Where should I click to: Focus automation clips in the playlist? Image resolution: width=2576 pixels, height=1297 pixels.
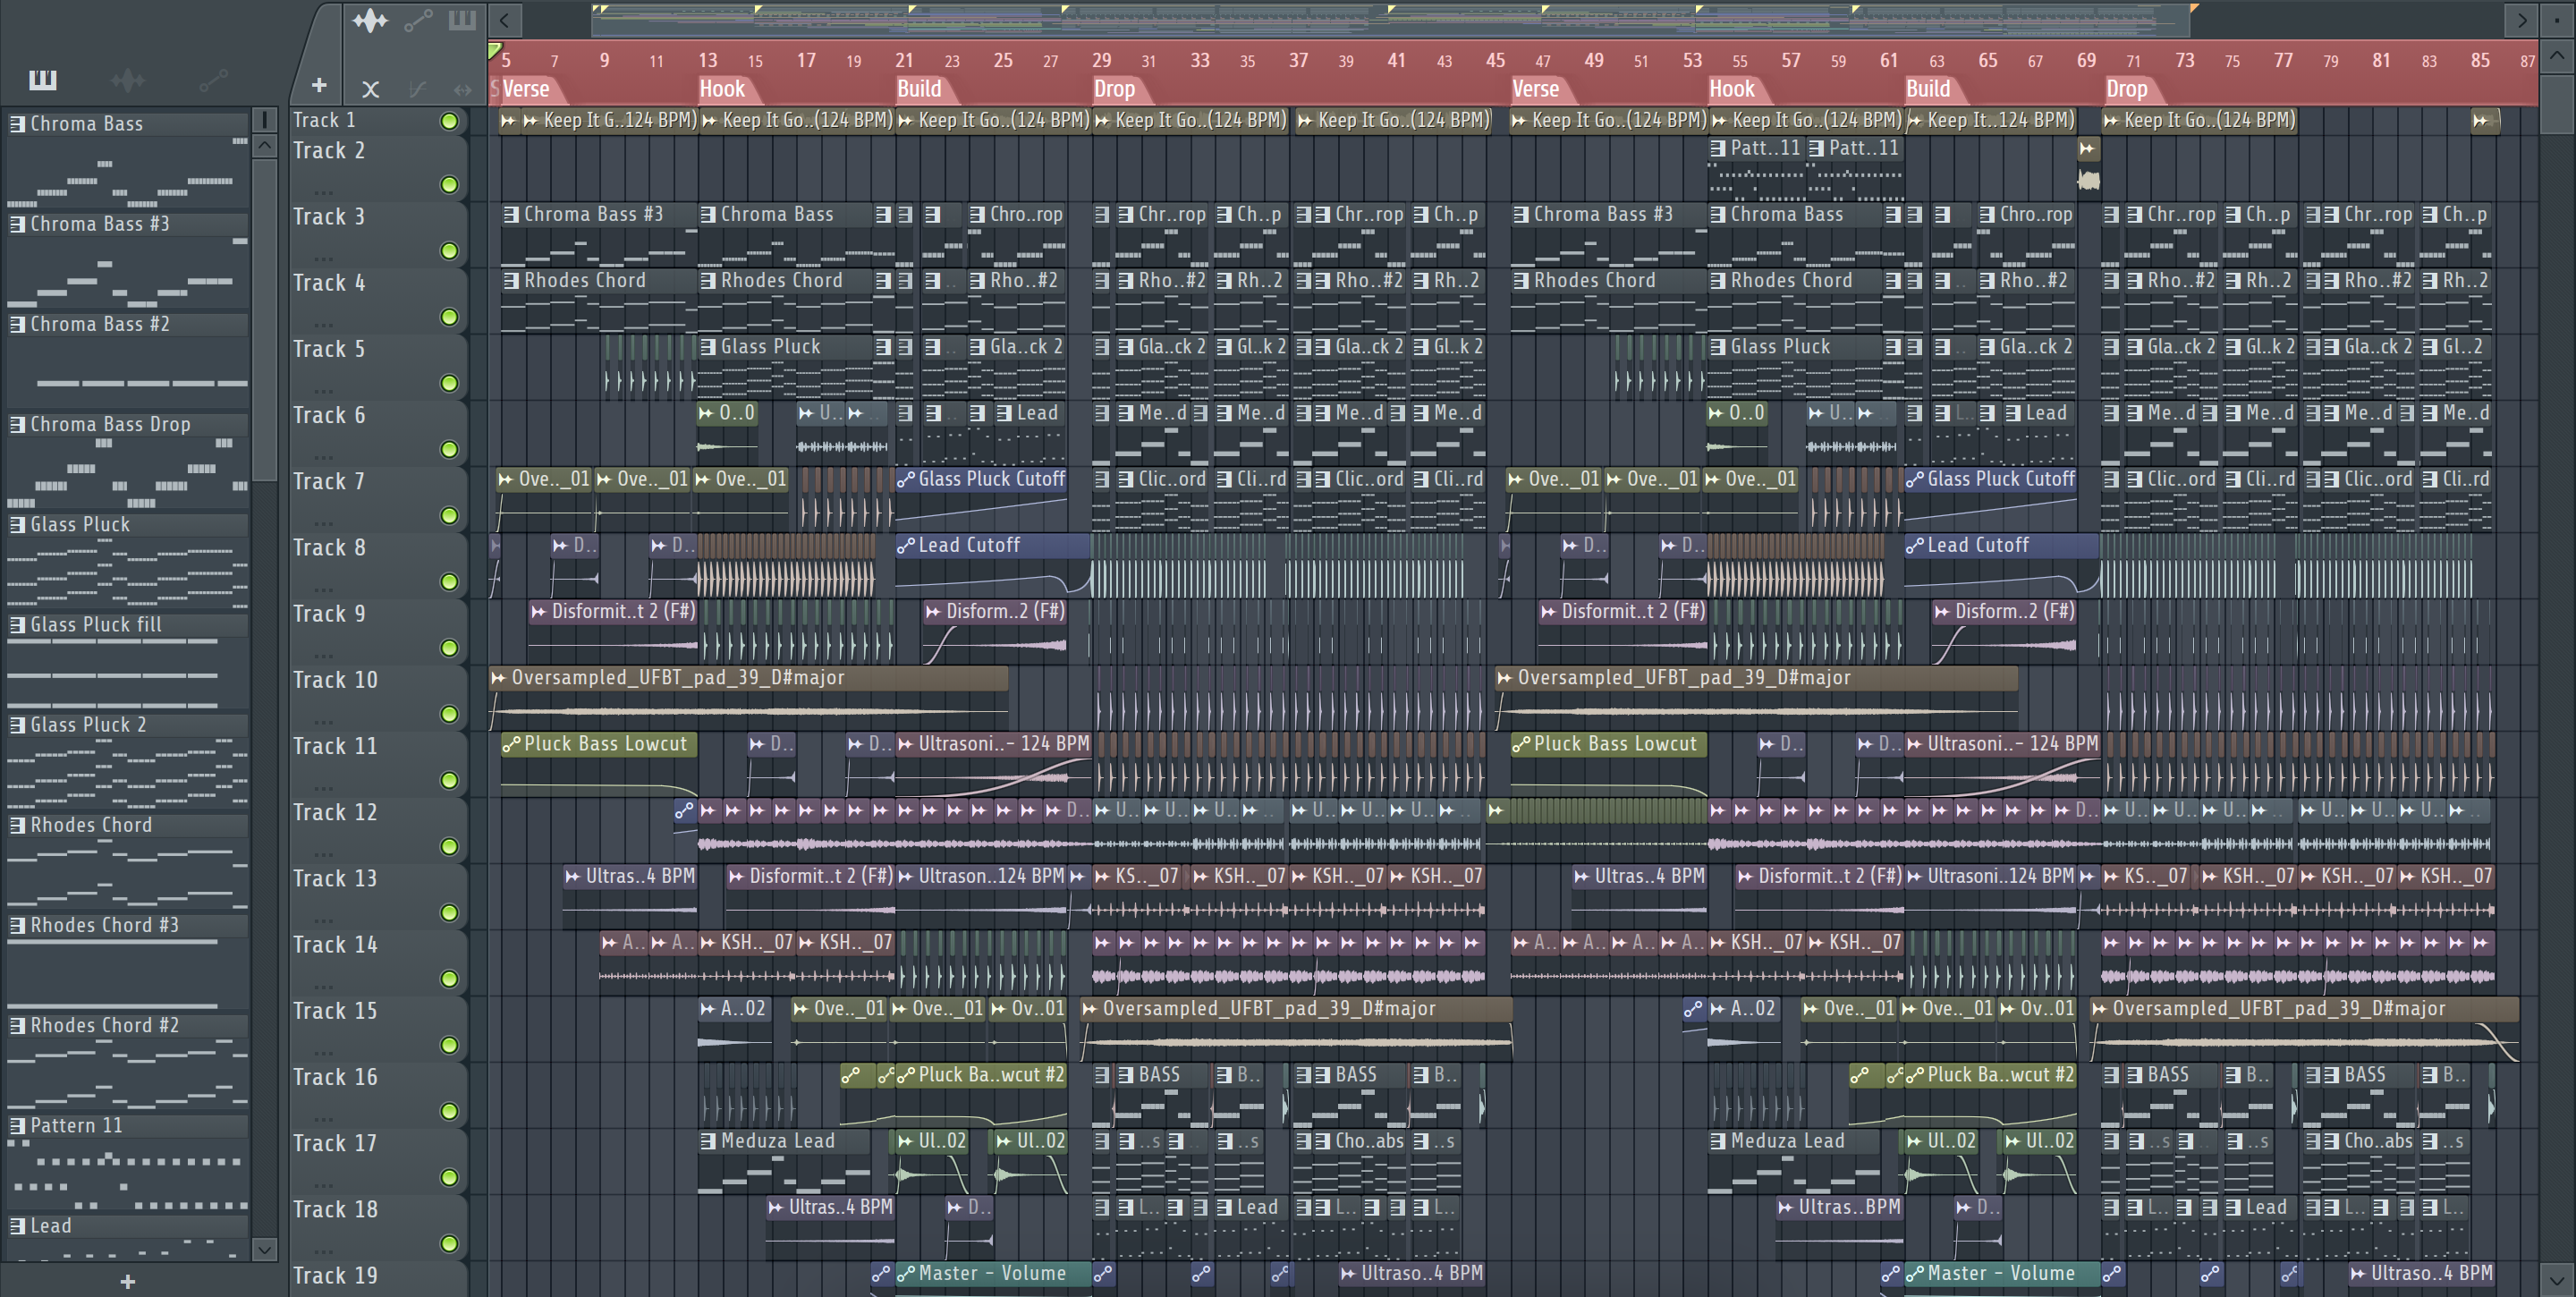tap(418, 20)
